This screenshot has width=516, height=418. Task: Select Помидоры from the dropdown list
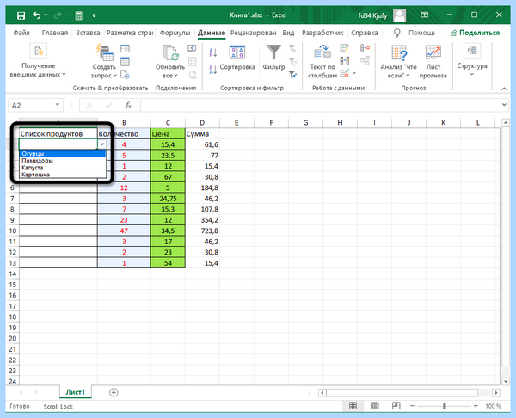(x=63, y=161)
